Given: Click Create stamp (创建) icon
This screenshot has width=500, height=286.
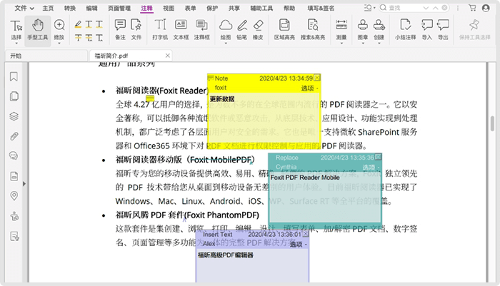Looking at the screenshot, I should coord(379,29).
